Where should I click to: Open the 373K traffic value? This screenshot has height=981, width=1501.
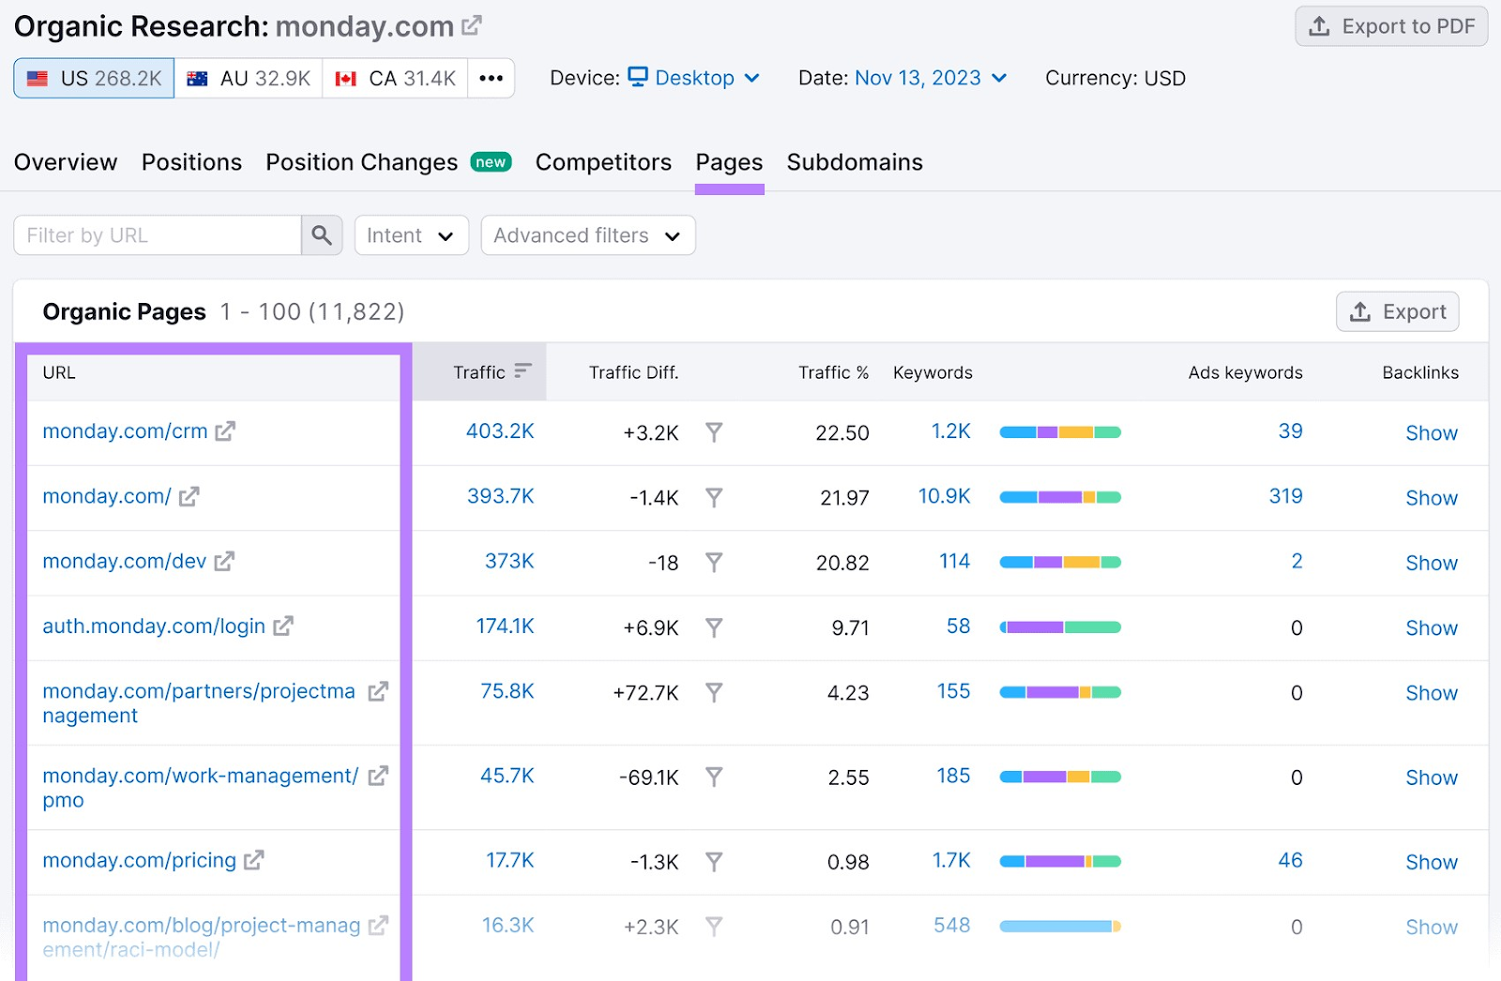click(x=509, y=561)
